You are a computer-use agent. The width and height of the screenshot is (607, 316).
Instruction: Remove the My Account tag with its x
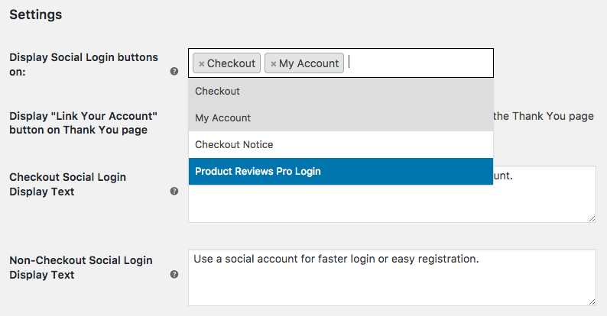pos(273,64)
